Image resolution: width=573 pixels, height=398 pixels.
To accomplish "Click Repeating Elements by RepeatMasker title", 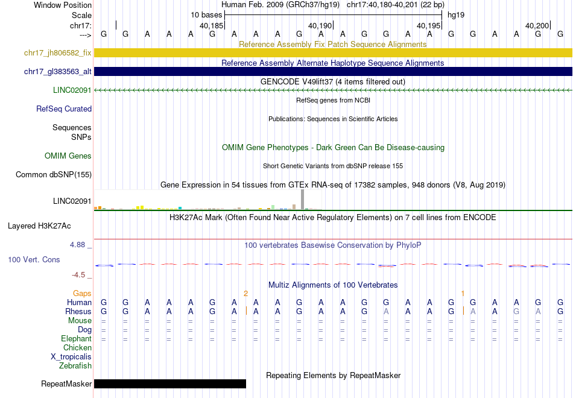I will coord(333,375).
